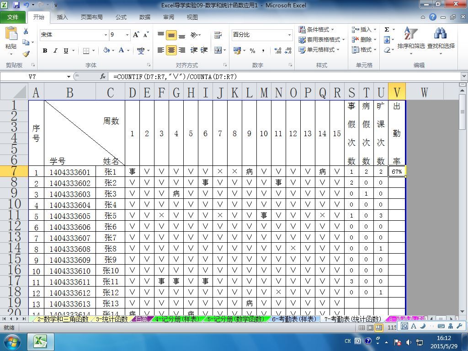
Task: Toggle center horizontal alignment
Action: click(x=171, y=50)
